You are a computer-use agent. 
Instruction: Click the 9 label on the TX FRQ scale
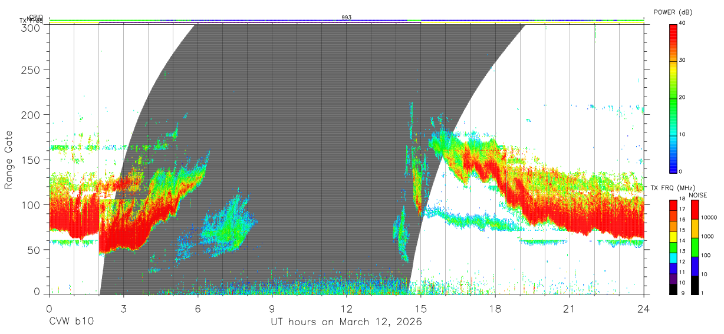click(683, 293)
